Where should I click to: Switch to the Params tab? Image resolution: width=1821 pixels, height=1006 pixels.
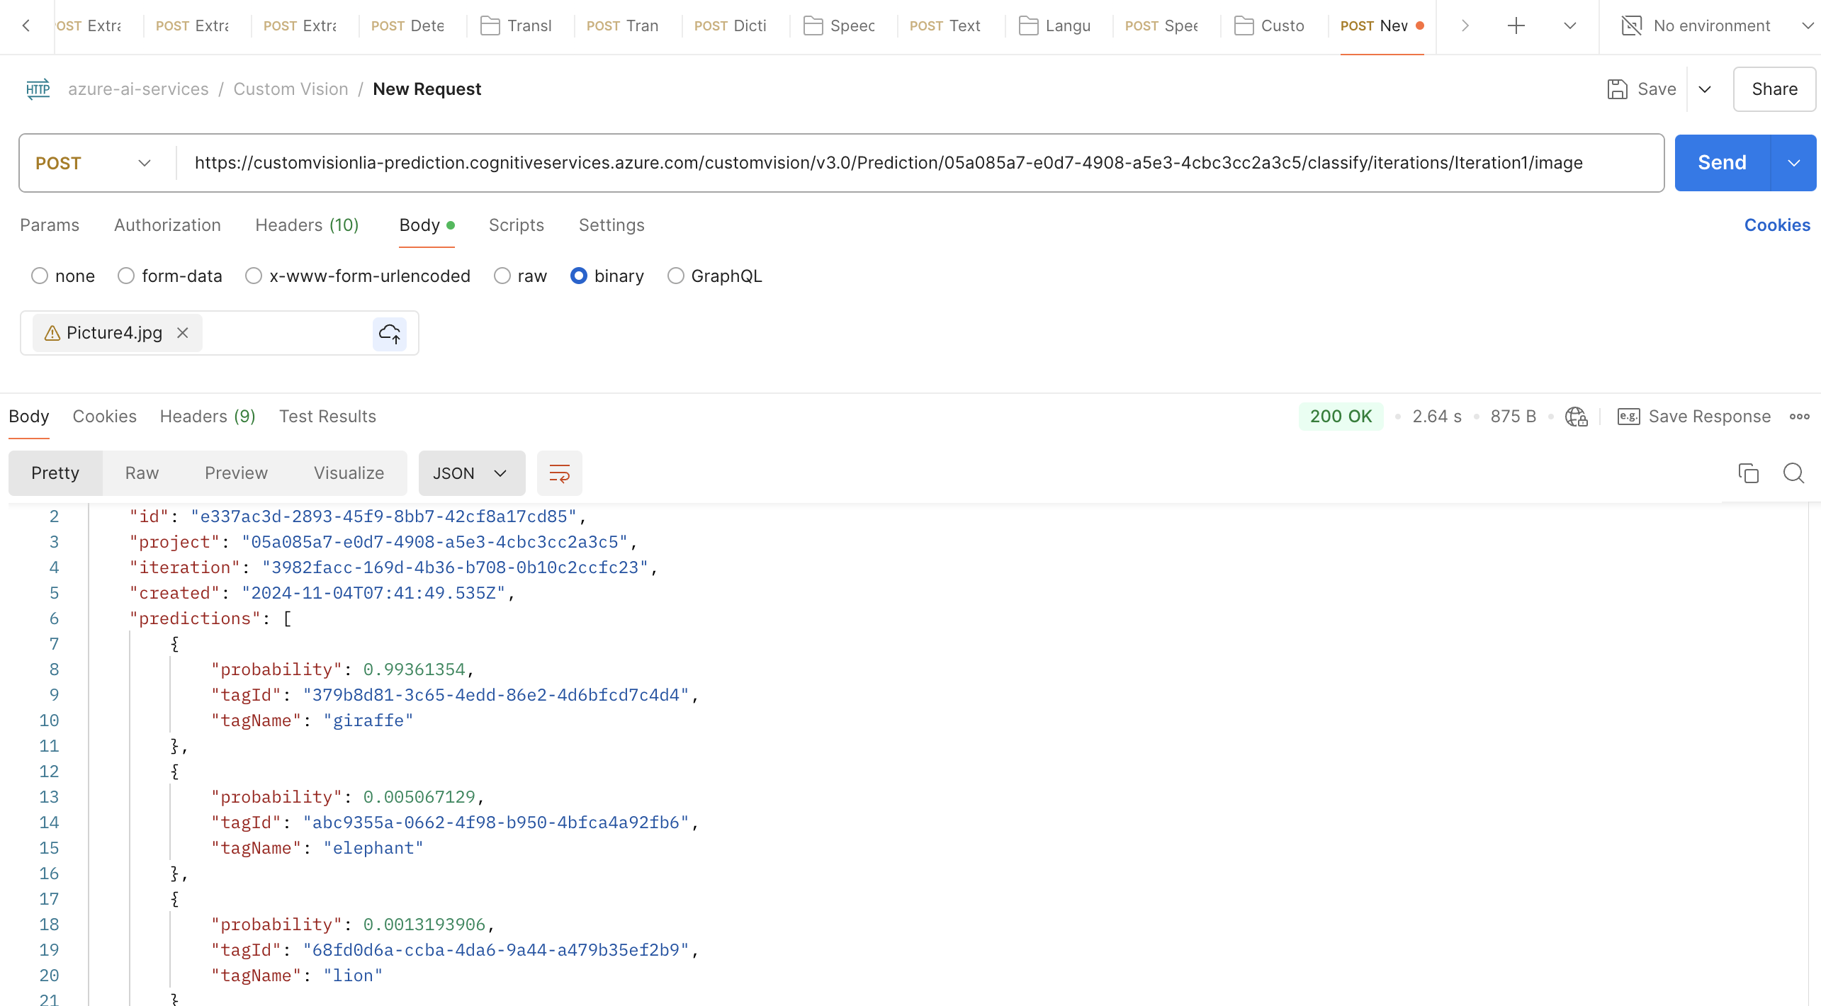[50, 225]
